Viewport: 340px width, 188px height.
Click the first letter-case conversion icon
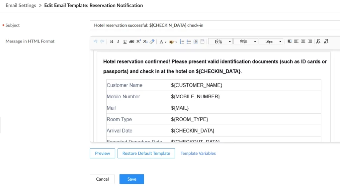(318, 42)
